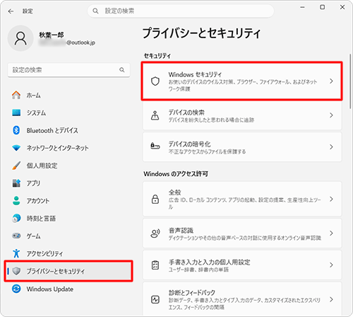The height and width of the screenshot is (317, 353).
Task: Select the @outlook.jp email address text
Action: pyautogui.click(x=80, y=42)
